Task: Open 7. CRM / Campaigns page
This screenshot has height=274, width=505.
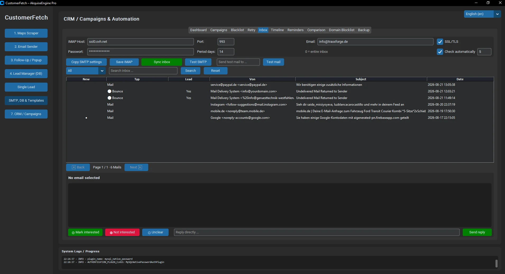Action: coord(26,114)
